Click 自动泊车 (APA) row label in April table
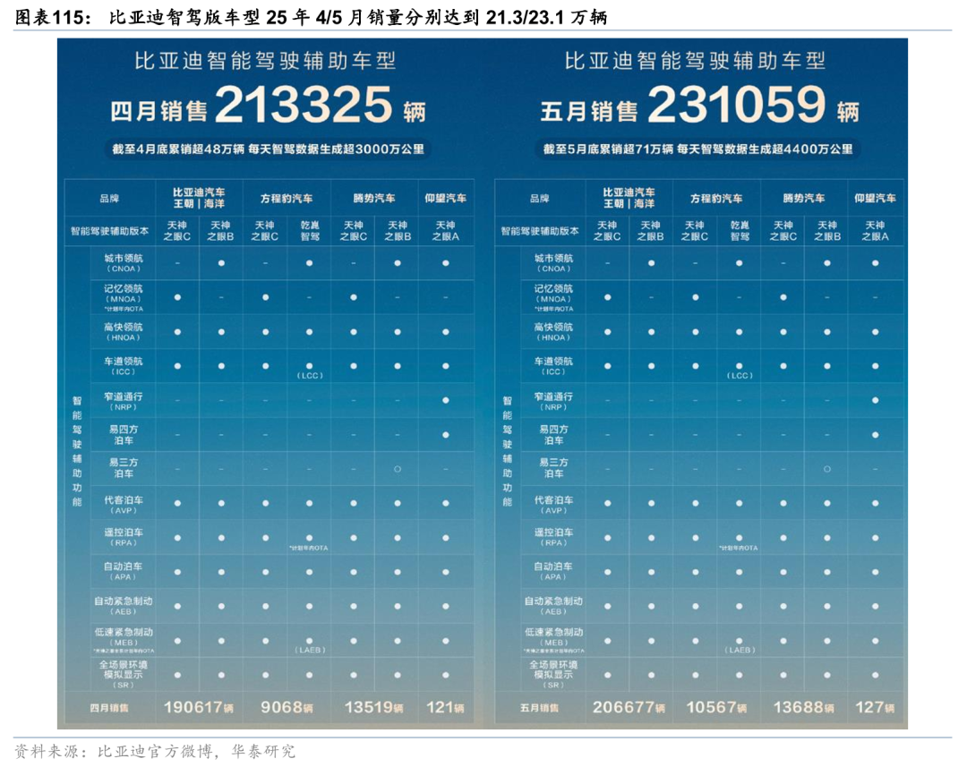The height and width of the screenshot is (767, 967). coord(124,572)
